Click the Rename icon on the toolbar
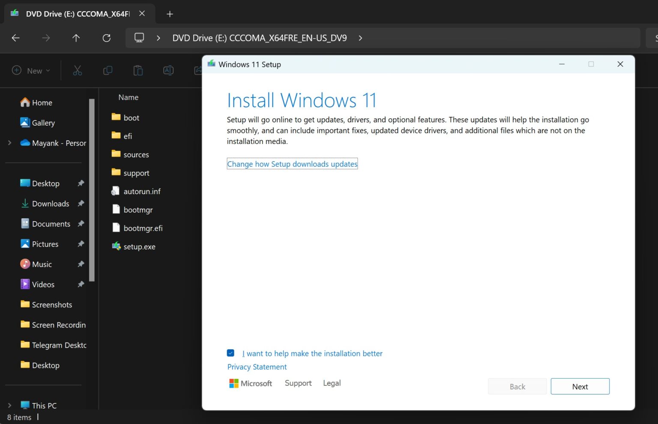This screenshot has width=658, height=424. (x=168, y=70)
